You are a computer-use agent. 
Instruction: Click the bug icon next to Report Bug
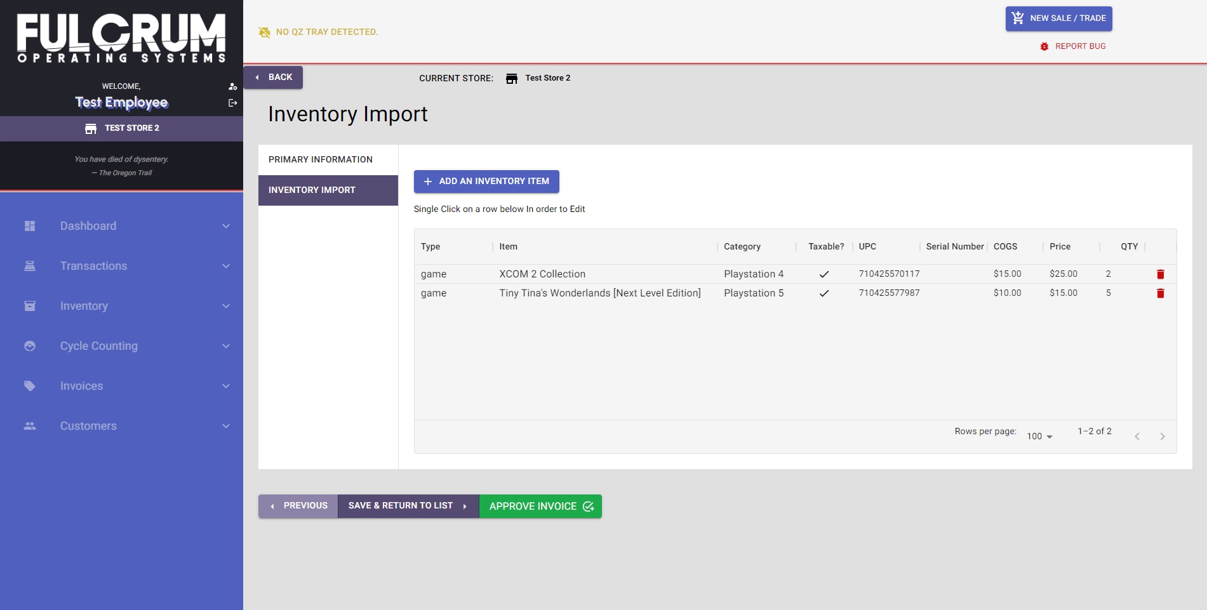[1044, 46]
